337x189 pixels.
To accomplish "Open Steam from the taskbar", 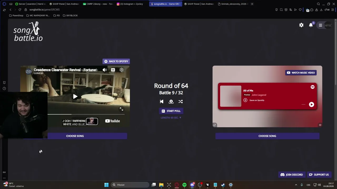I will pos(223,185).
